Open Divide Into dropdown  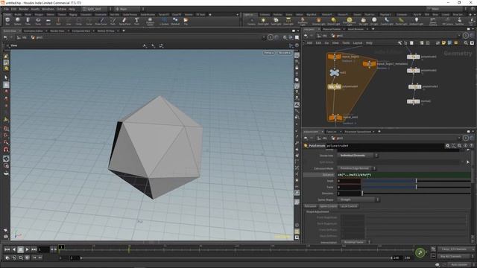pyautogui.click(x=358, y=156)
